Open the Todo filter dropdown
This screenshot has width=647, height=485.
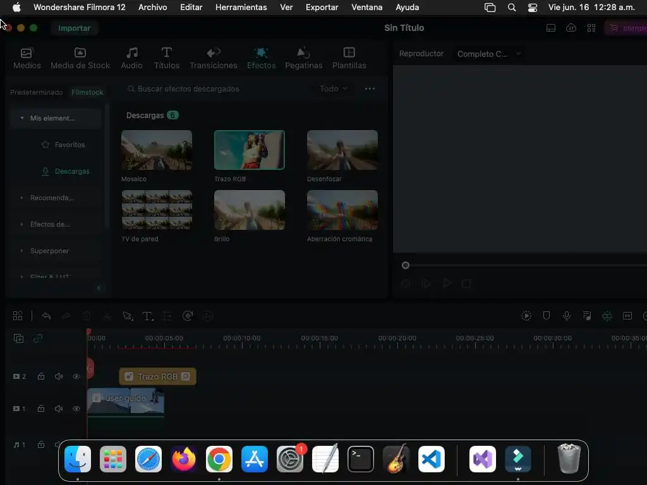pos(334,88)
